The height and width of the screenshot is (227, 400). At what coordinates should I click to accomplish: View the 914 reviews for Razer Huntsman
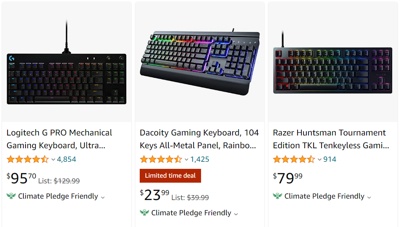click(330, 159)
